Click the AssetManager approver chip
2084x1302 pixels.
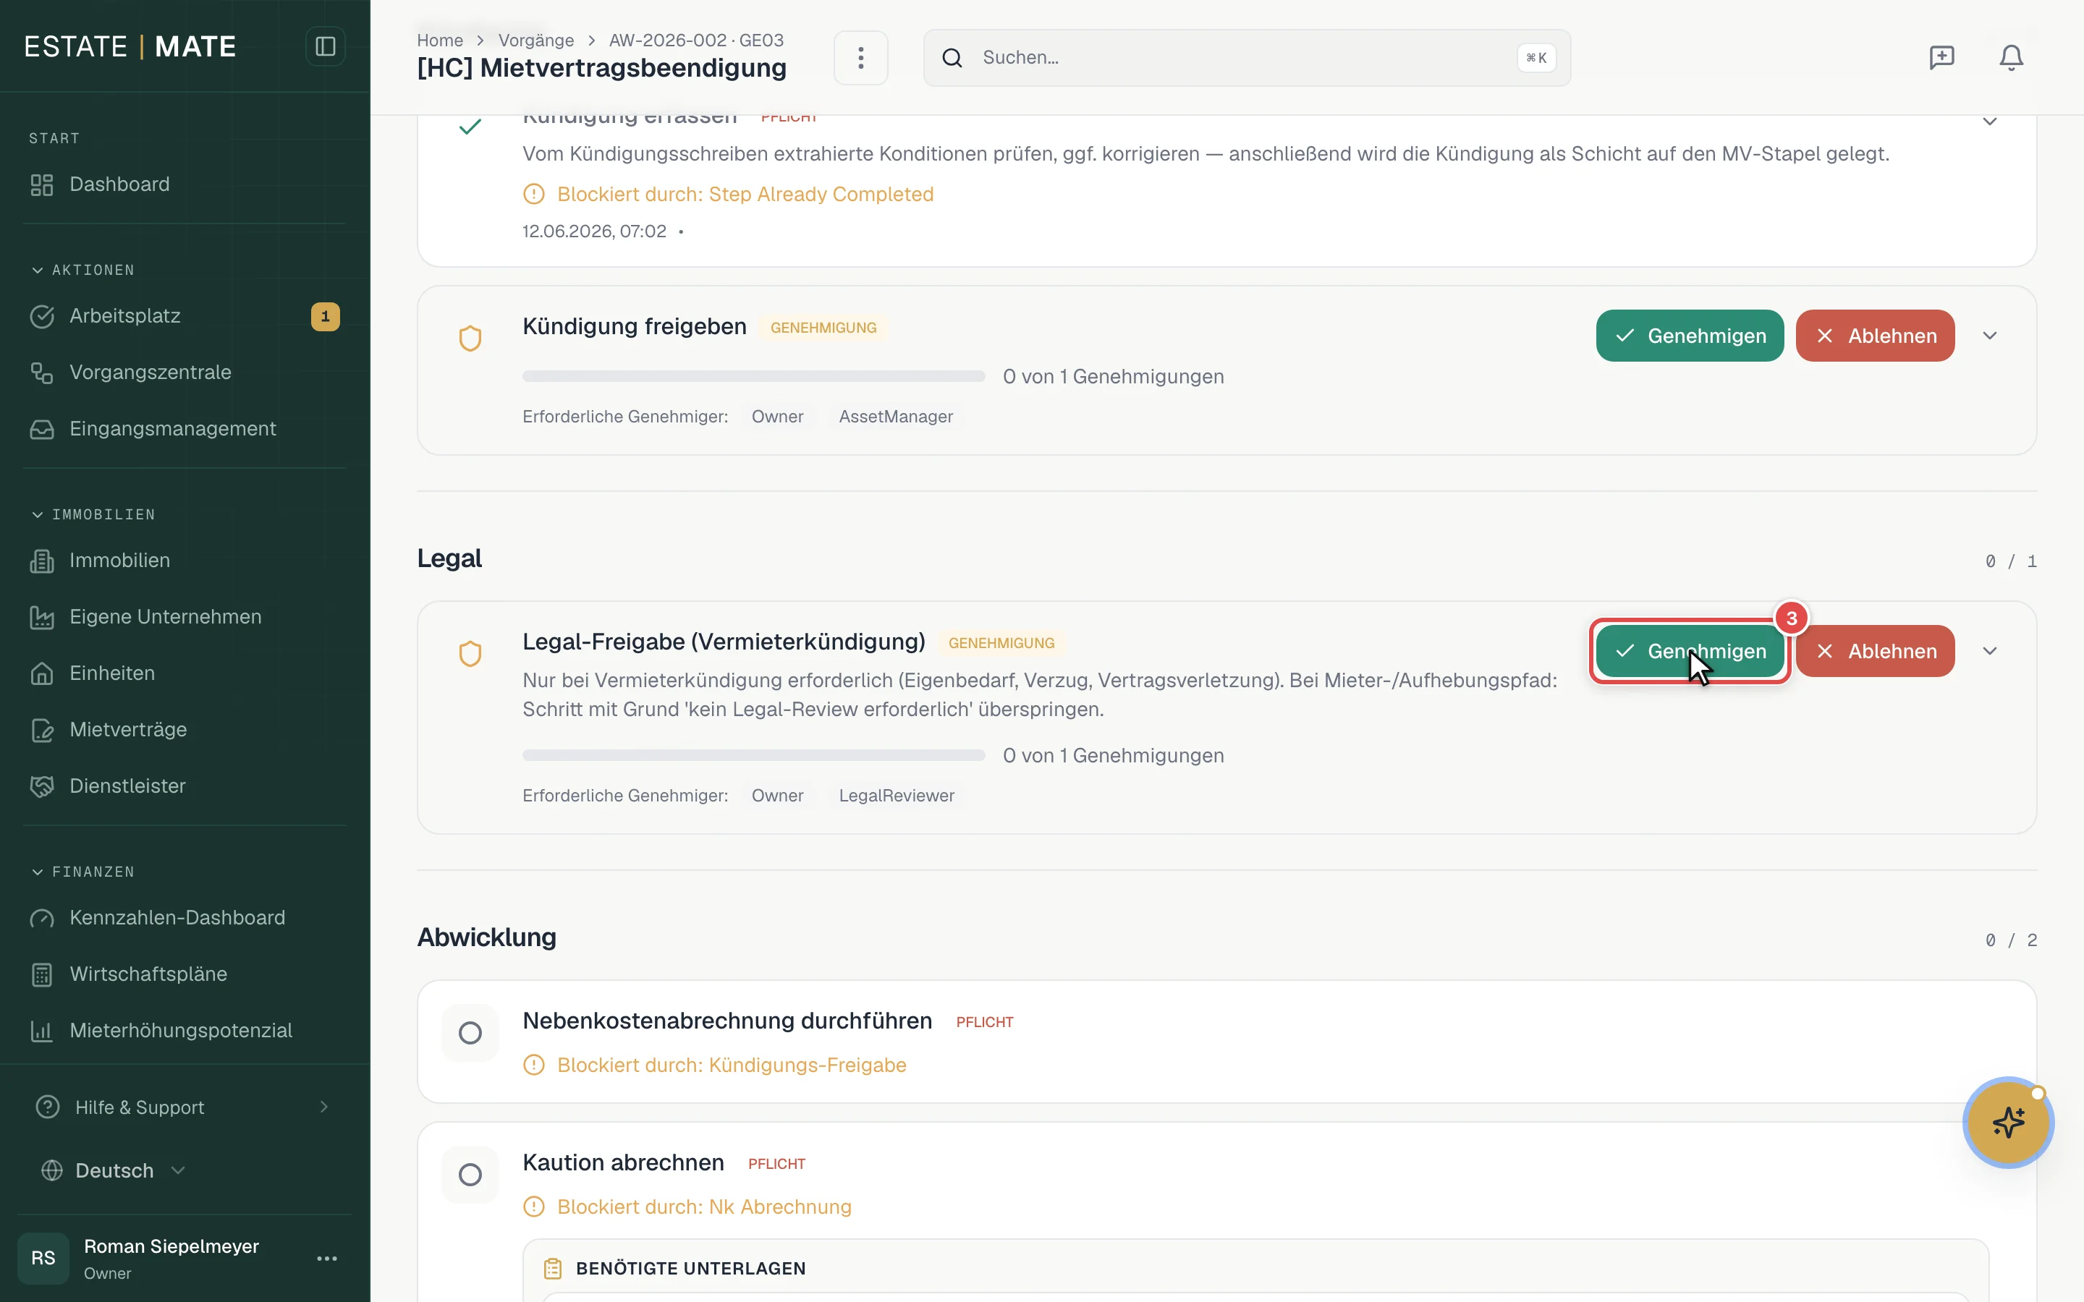[896, 417]
